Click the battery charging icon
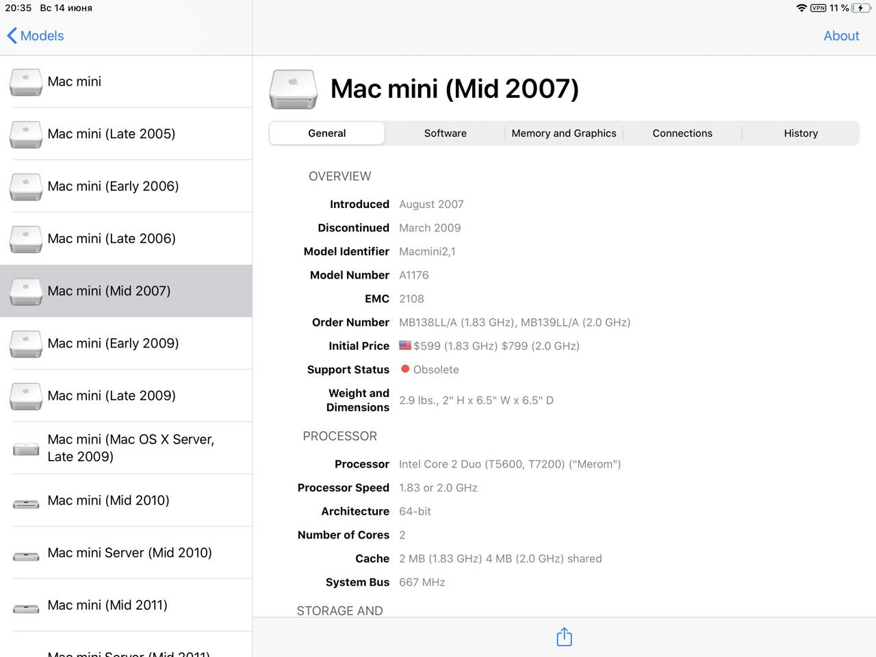876x657 pixels. point(862,8)
